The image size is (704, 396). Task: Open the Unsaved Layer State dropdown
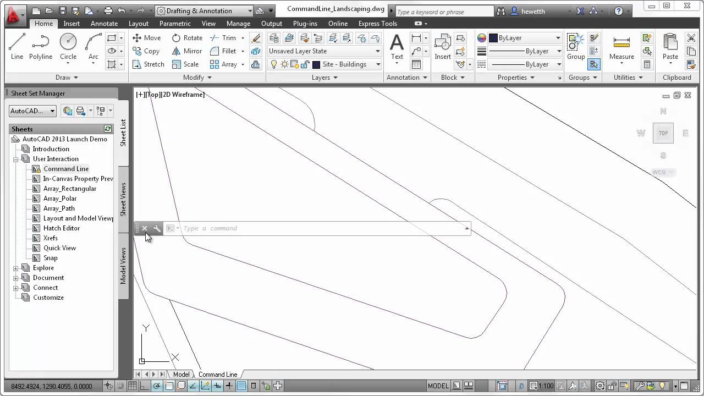377,51
